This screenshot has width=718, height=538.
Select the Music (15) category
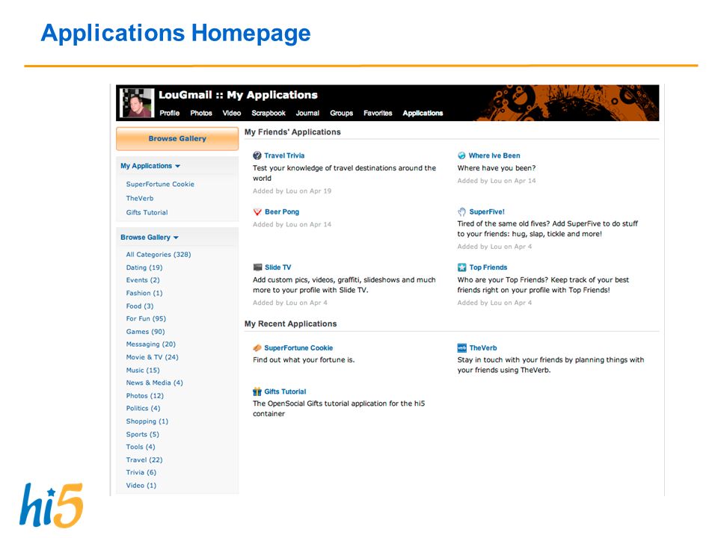tap(143, 370)
